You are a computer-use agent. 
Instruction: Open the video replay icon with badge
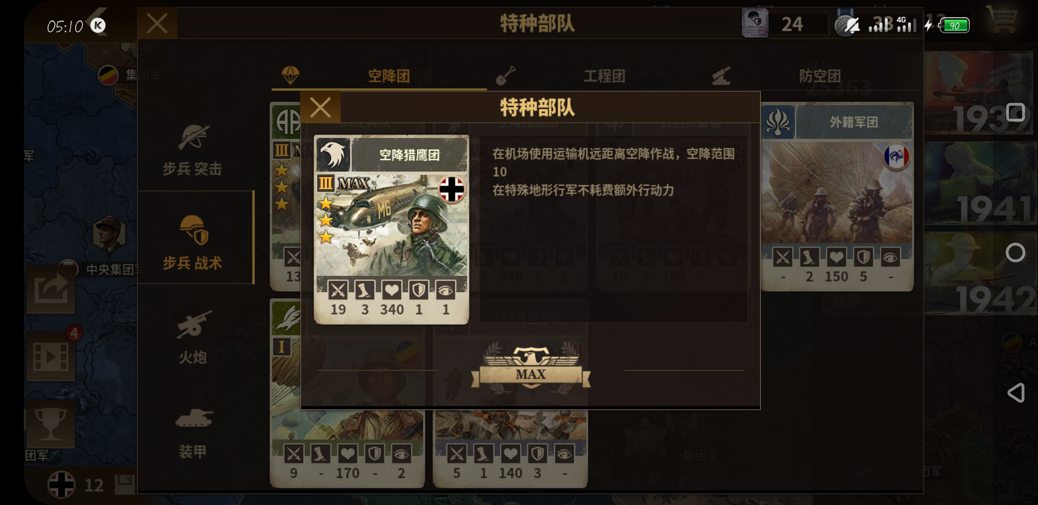point(50,356)
